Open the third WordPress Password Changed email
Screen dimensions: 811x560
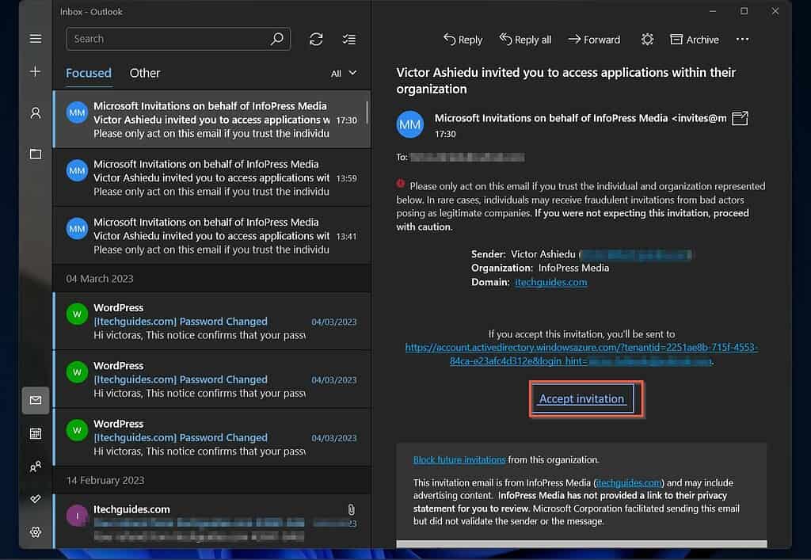pyautogui.click(x=211, y=437)
